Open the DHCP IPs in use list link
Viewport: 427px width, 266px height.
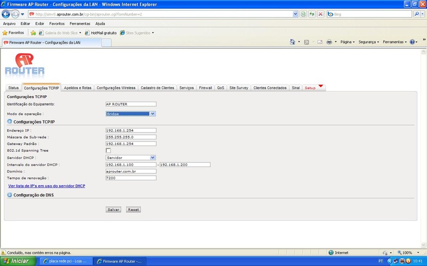click(x=46, y=186)
